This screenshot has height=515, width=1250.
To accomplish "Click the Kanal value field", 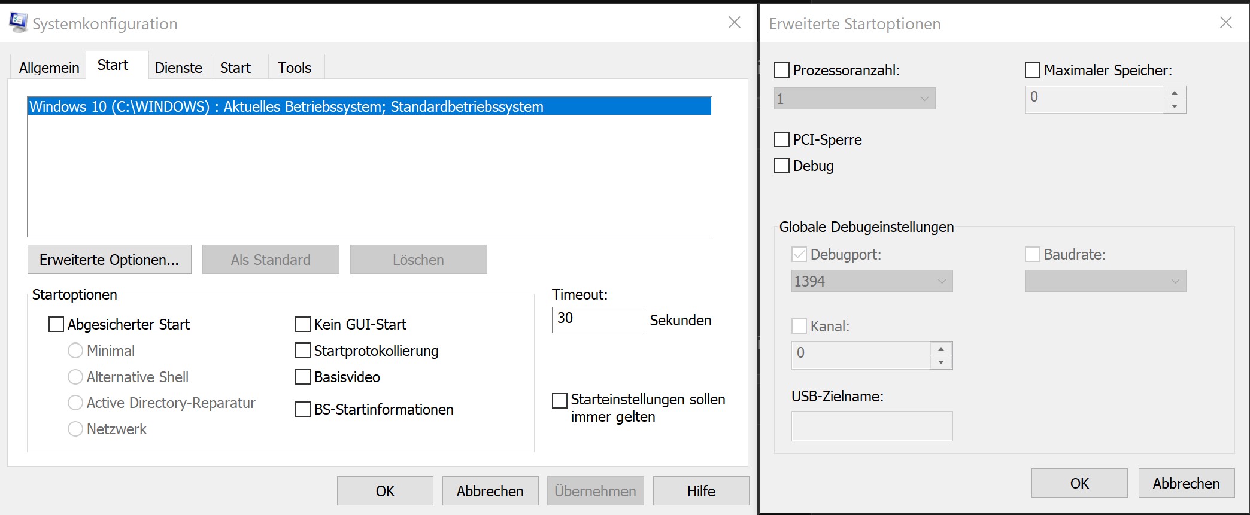I will 861,355.
